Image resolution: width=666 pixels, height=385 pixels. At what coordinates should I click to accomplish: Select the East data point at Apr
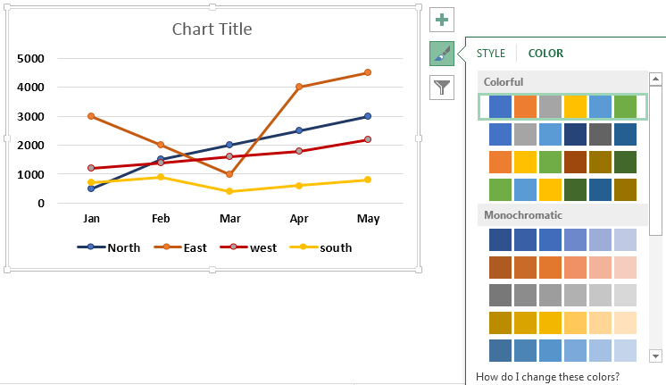(x=299, y=87)
